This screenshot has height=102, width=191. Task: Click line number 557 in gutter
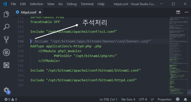[x=21, y=46]
